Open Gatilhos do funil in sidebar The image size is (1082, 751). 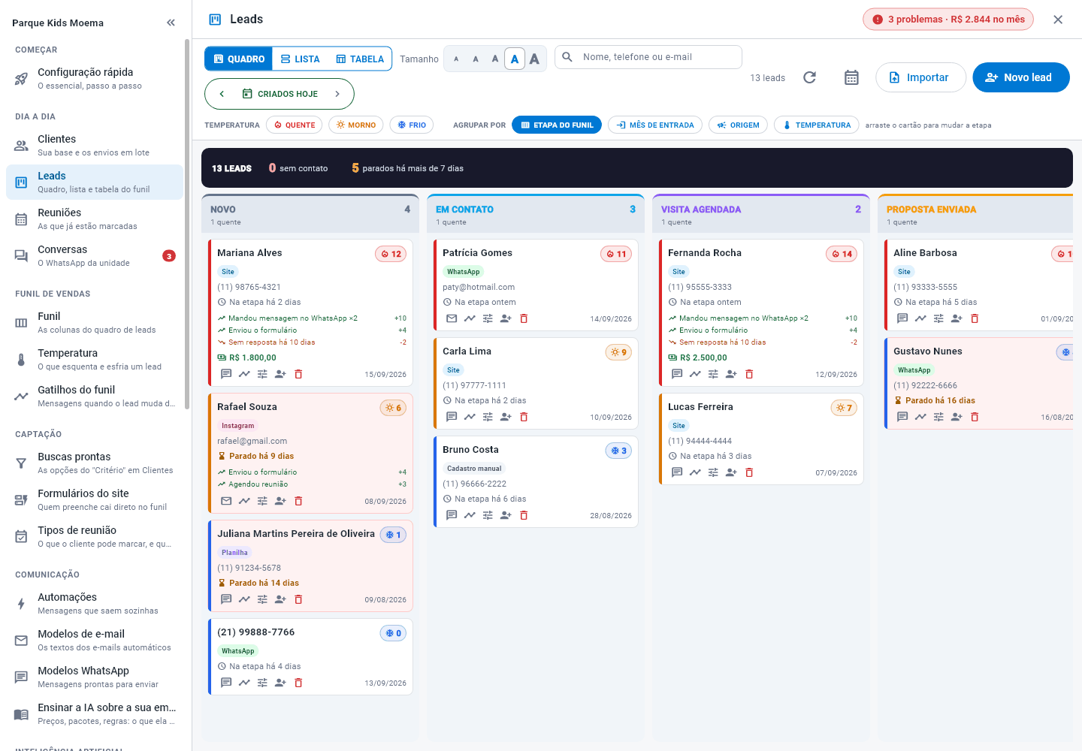[x=95, y=396]
